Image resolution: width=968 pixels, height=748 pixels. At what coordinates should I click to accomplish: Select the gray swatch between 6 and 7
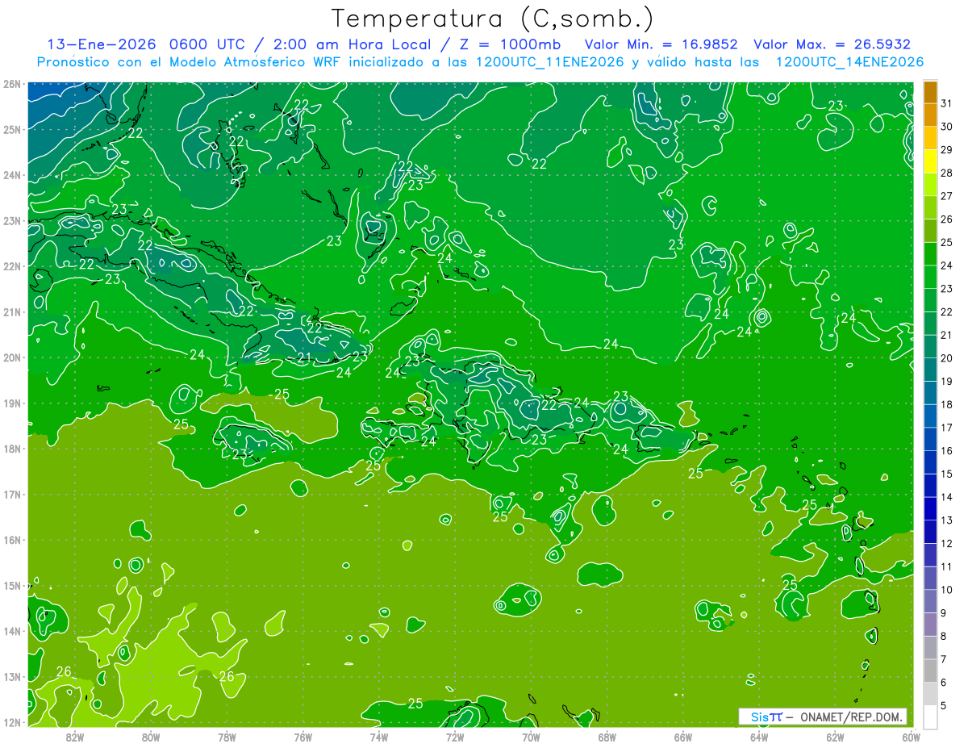930,671
